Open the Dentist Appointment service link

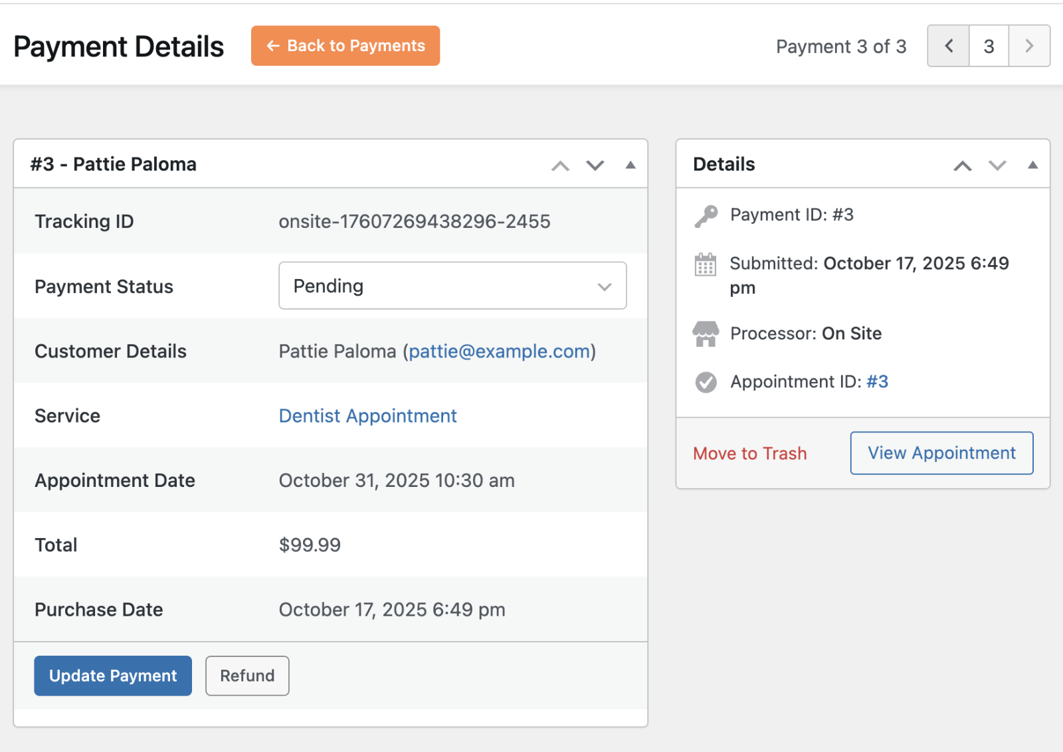[367, 416]
